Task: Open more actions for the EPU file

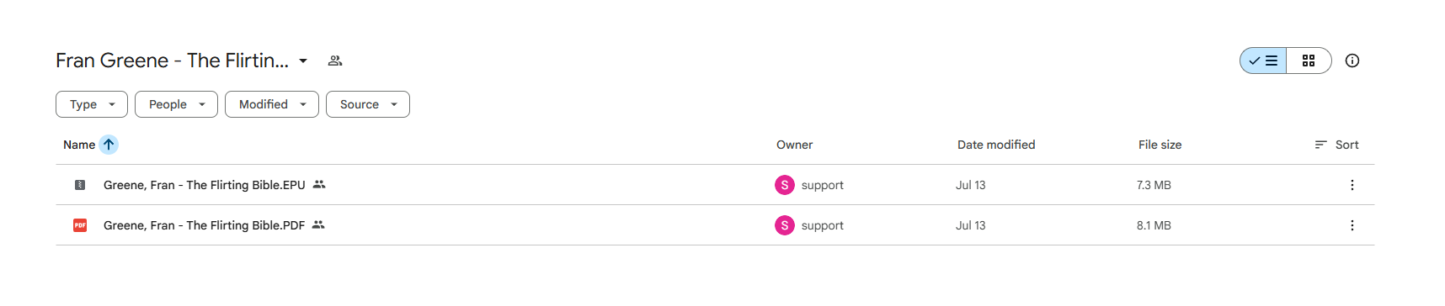Action: pyautogui.click(x=1352, y=185)
